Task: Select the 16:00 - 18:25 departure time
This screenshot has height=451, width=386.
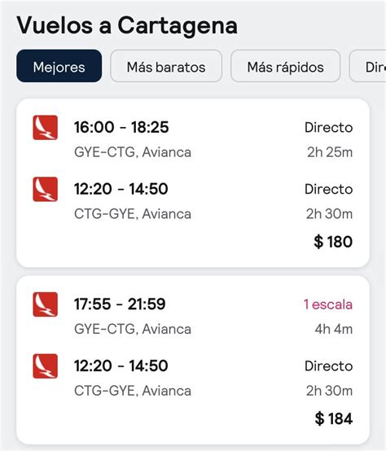Action: point(121,127)
